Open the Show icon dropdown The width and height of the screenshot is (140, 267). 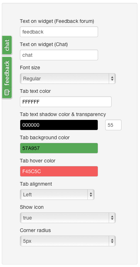point(68,218)
